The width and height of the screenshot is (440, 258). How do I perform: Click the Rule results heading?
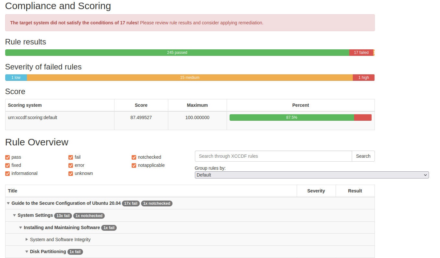pos(26,42)
